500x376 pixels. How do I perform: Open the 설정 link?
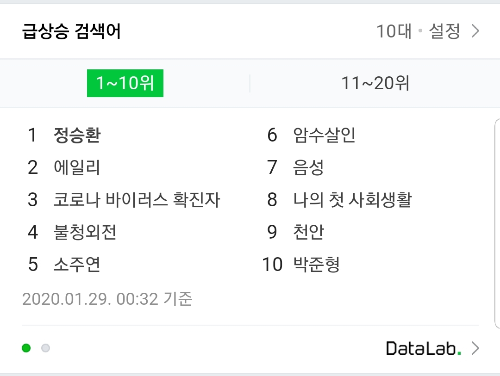[444, 31]
